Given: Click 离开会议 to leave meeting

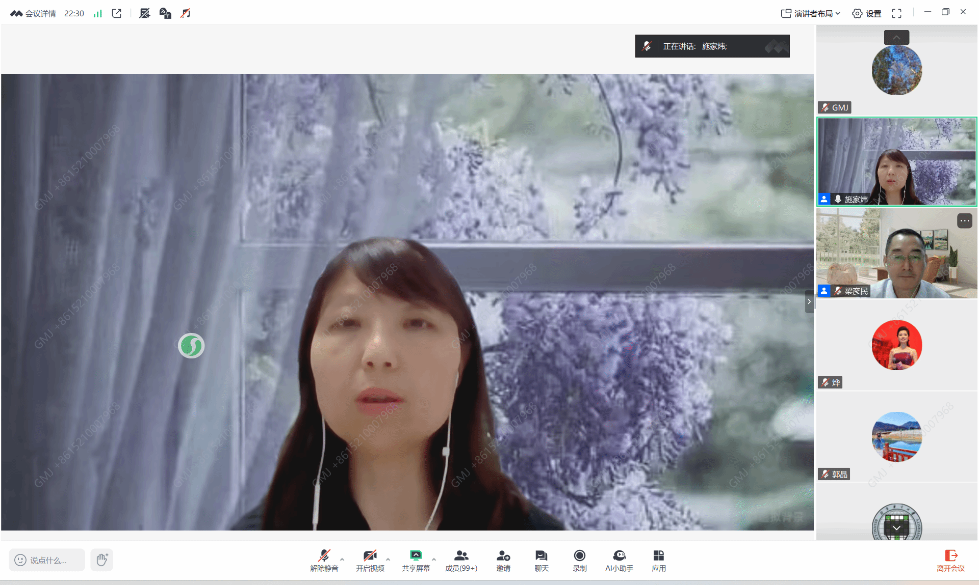Looking at the screenshot, I should coord(950,560).
